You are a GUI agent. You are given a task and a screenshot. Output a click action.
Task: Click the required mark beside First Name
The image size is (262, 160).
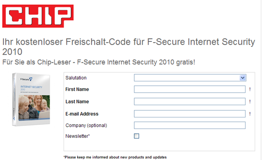(x=250, y=89)
